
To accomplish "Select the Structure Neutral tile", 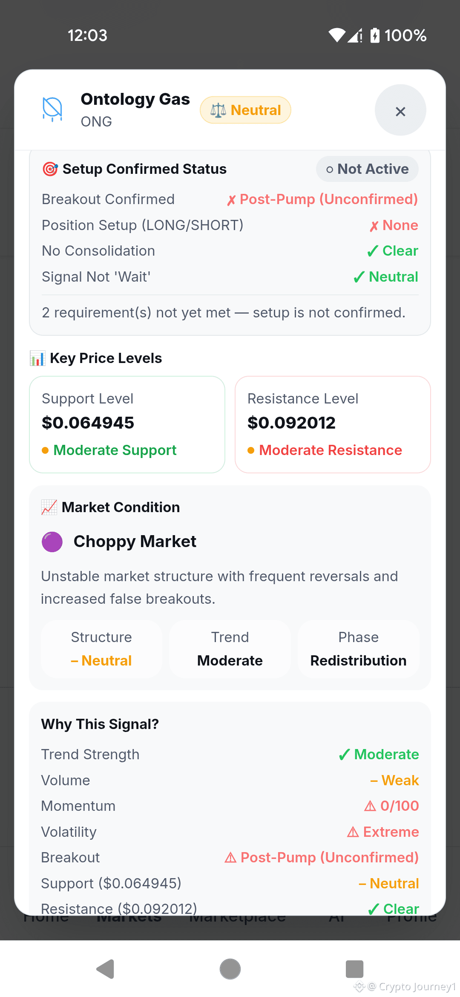I will (x=101, y=649).
